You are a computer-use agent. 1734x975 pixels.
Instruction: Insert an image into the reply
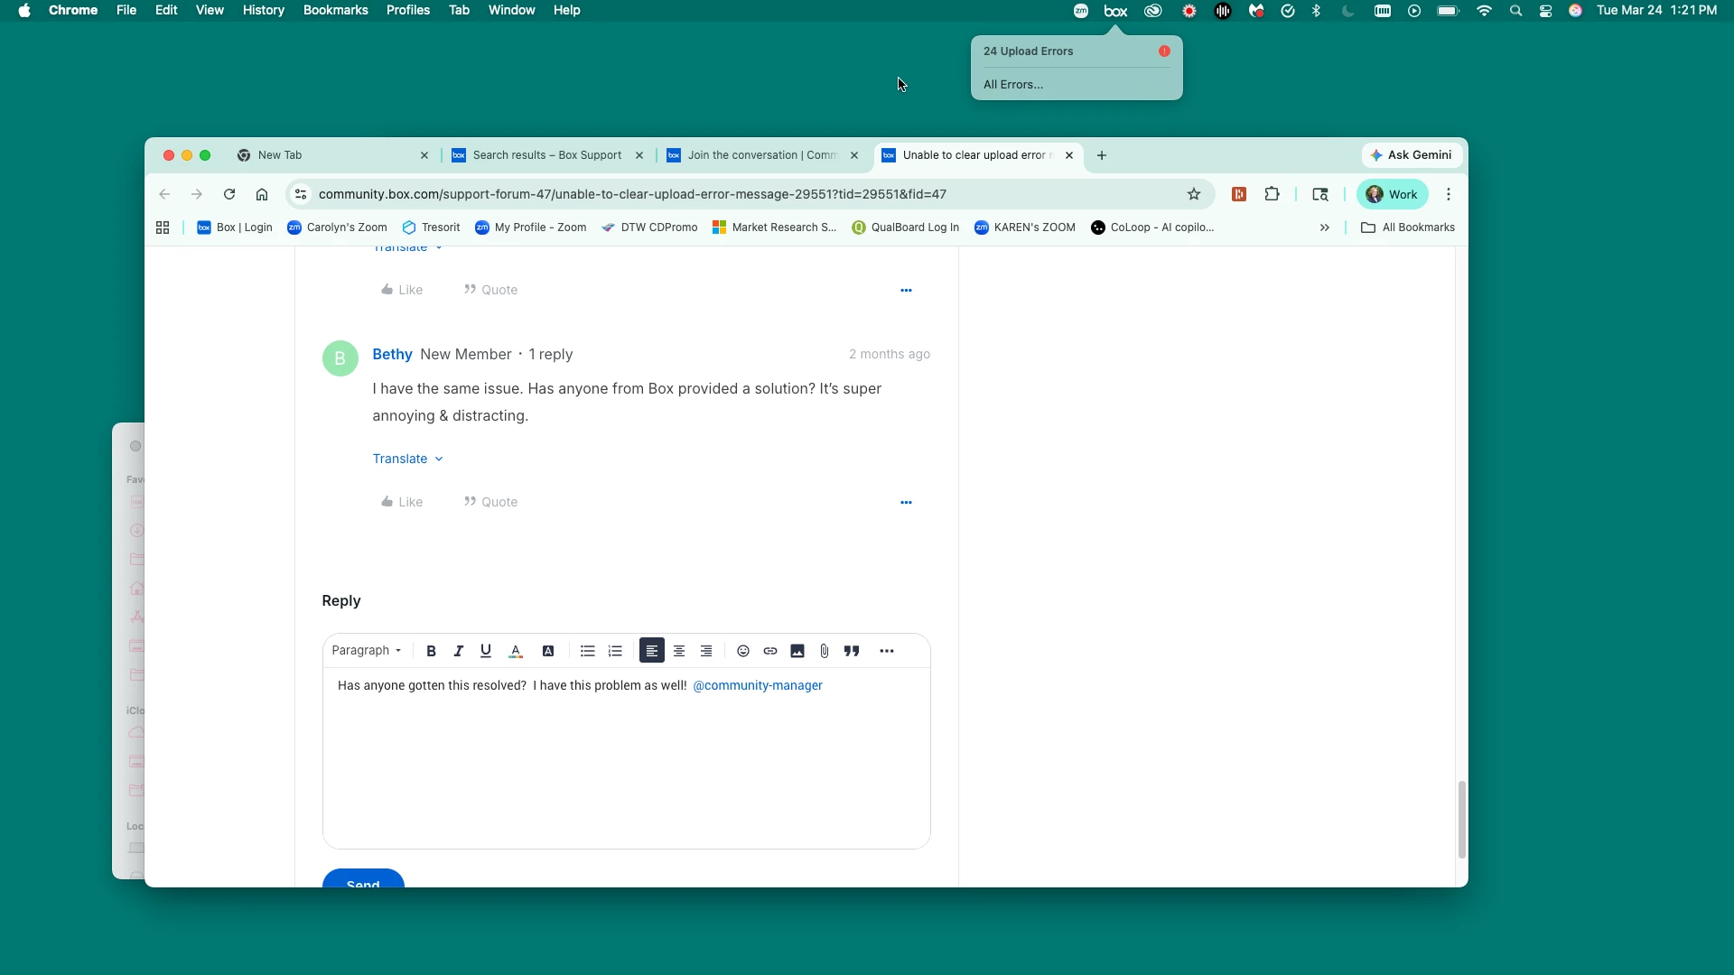pyautogui.click(x=797, y=651)
